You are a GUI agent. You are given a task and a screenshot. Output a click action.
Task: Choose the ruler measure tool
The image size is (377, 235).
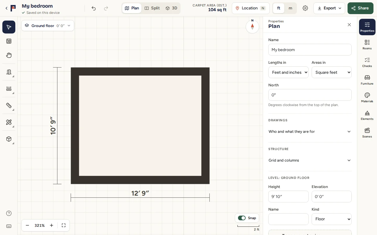tap(9, 105)
